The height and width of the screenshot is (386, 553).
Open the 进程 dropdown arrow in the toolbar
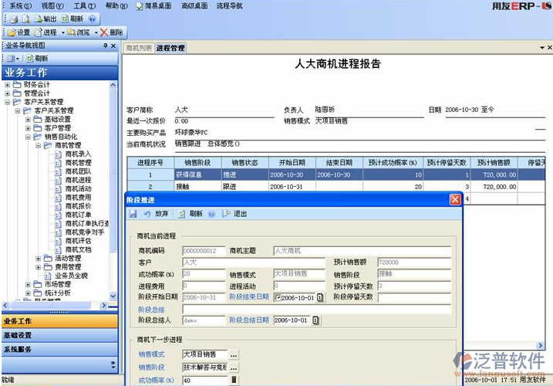click(62, 32)
